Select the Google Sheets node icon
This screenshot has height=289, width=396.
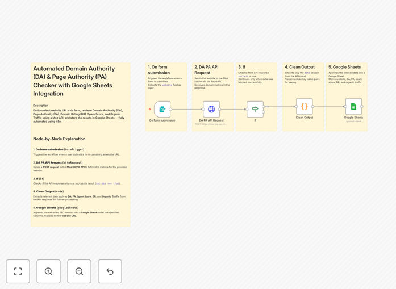pos(353,107)
